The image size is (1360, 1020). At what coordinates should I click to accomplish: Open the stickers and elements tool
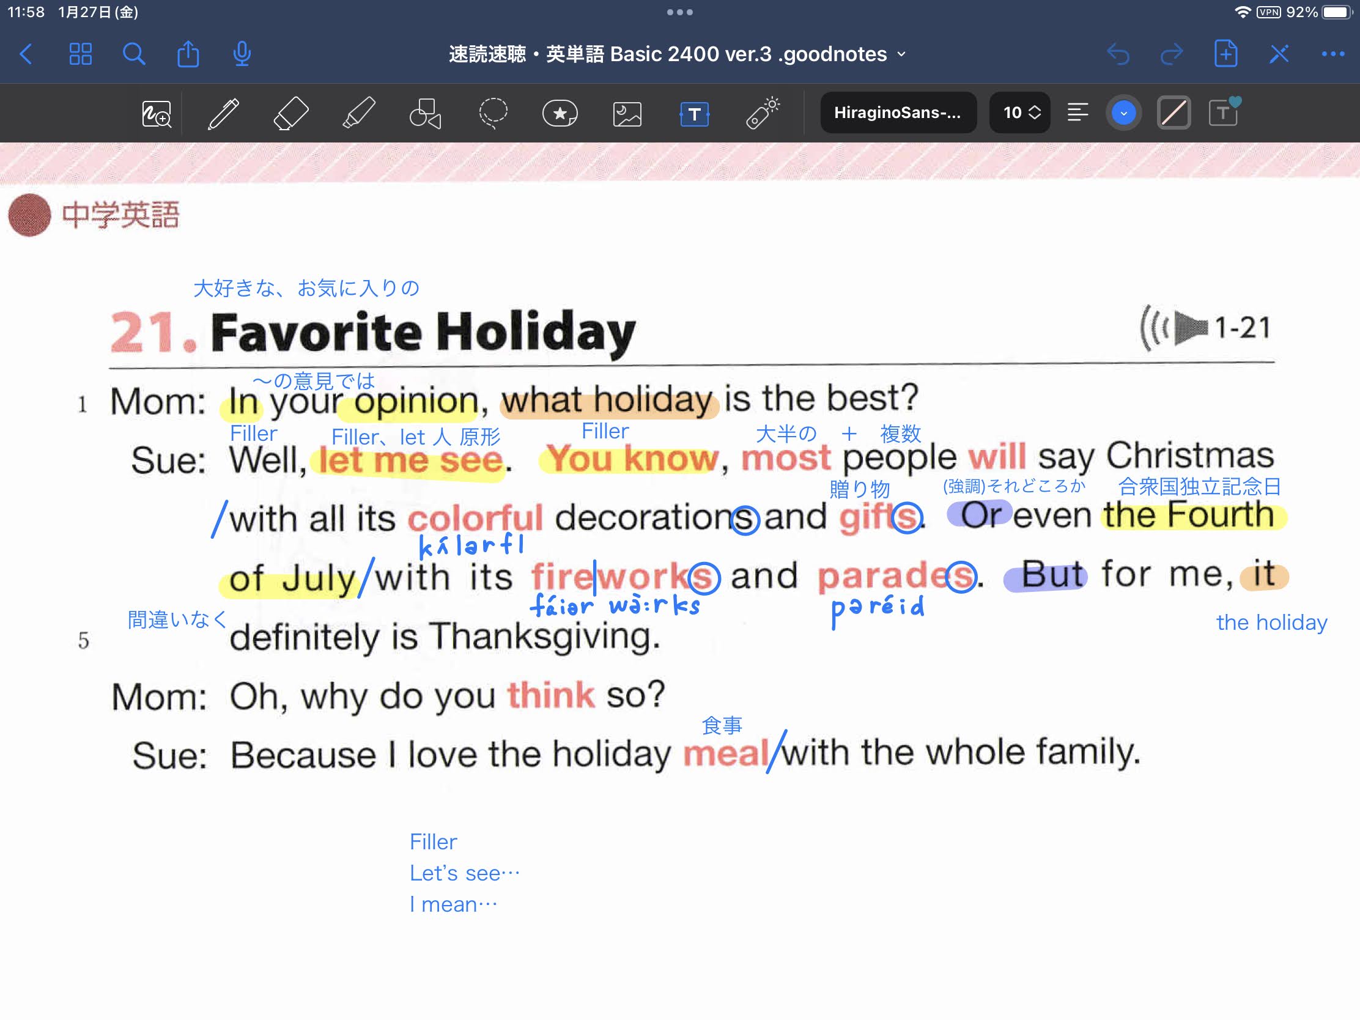tap(560, 113)
